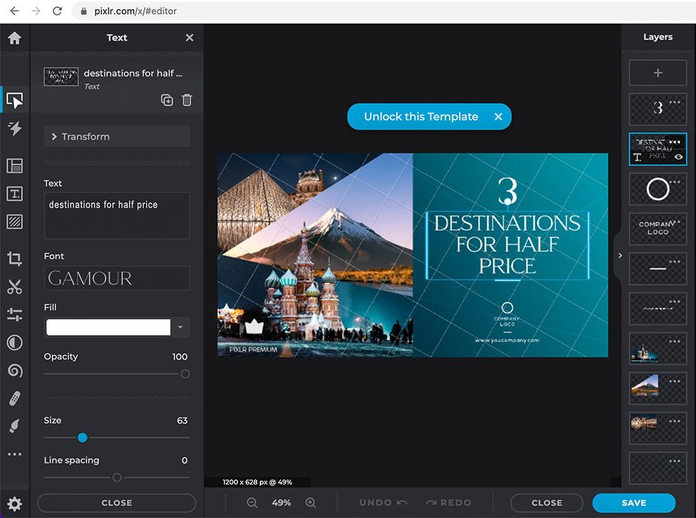Go to Pixlr home
Screen dimensions: 696x518
click(15, 38)
